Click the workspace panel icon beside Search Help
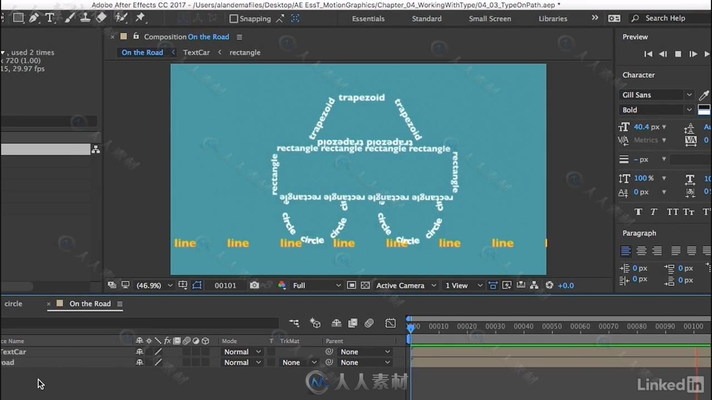This screenshot has width=712, height=400. click(x=614, y=18)
